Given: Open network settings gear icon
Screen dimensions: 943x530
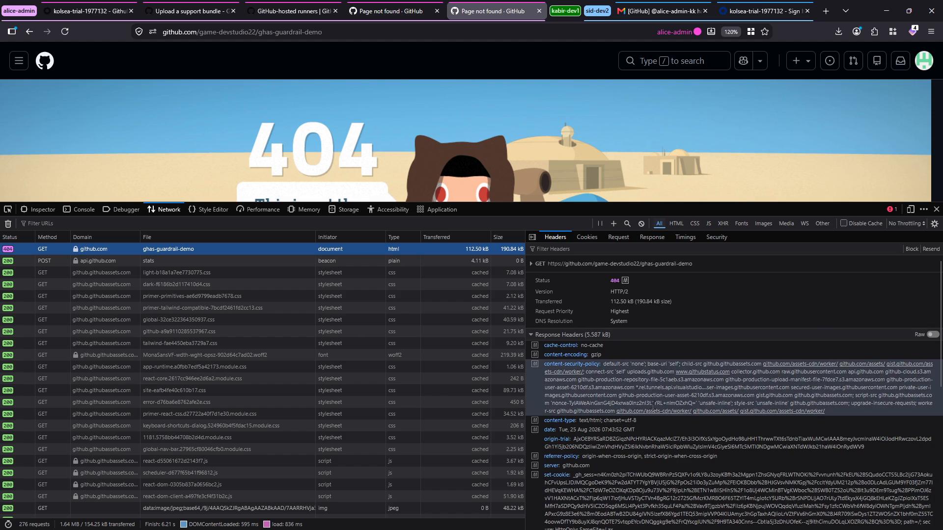Looking at the screenshot, I should 935,224.
